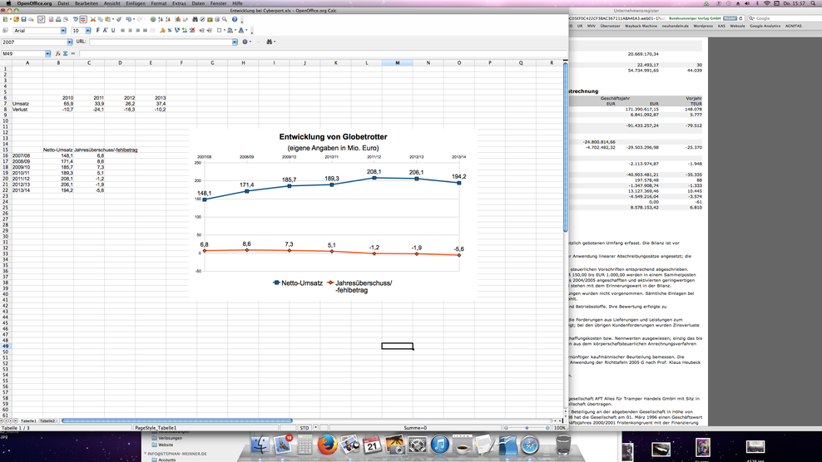Click the Print file directly icon

(x=58, y=19)
